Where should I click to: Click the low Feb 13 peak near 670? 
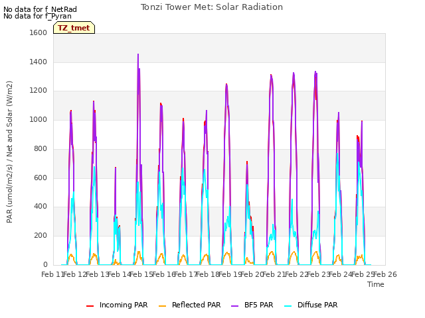tap(116, 168)
